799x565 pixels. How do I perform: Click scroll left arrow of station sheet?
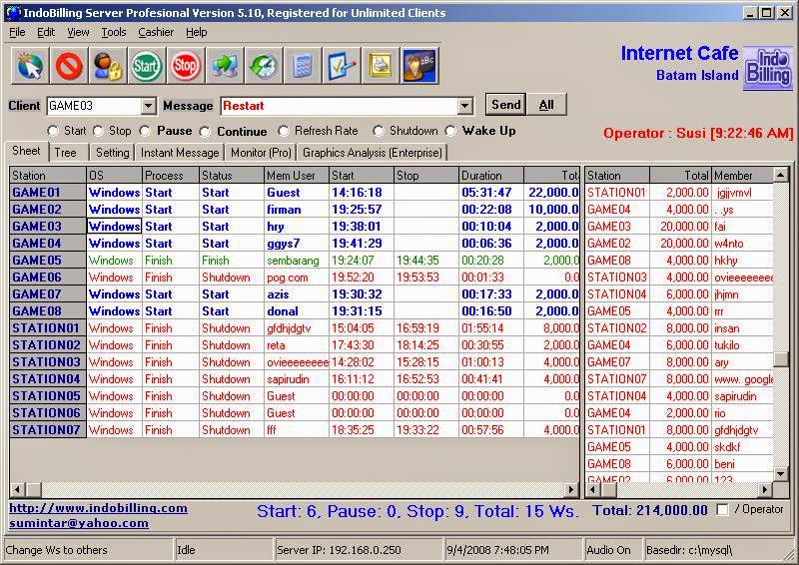[x=17, y=490]
